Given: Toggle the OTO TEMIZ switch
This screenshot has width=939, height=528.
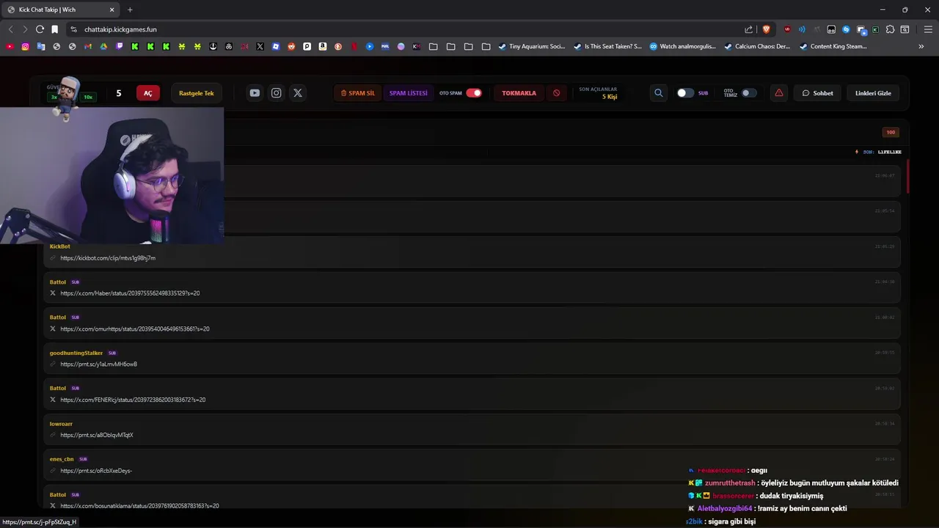Looking at the screenshot, I should [x=749, y=93].
